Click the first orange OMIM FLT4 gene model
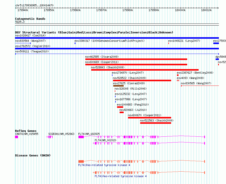226x184 pixels. [x=142, y=161]
